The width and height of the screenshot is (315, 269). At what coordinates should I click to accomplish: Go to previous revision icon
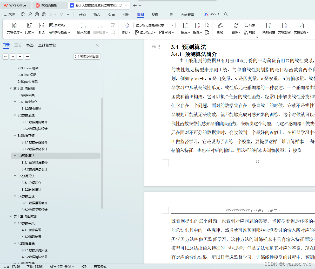(207, 25)
